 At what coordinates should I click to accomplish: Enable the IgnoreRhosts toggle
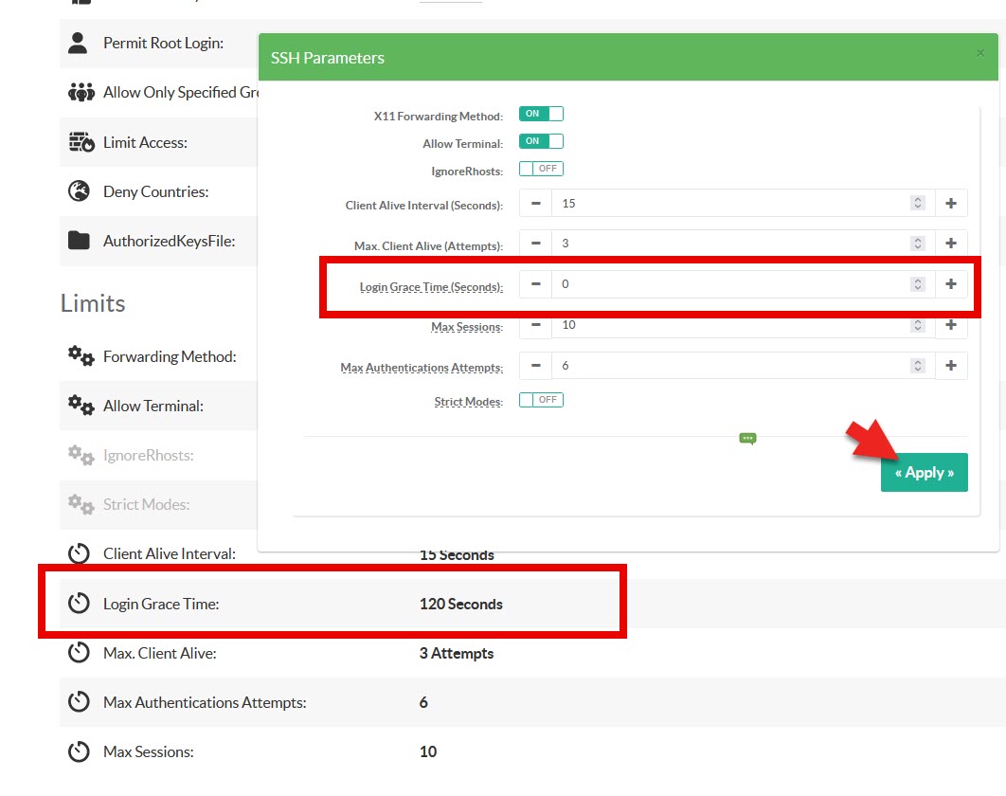tap(541, 169)
